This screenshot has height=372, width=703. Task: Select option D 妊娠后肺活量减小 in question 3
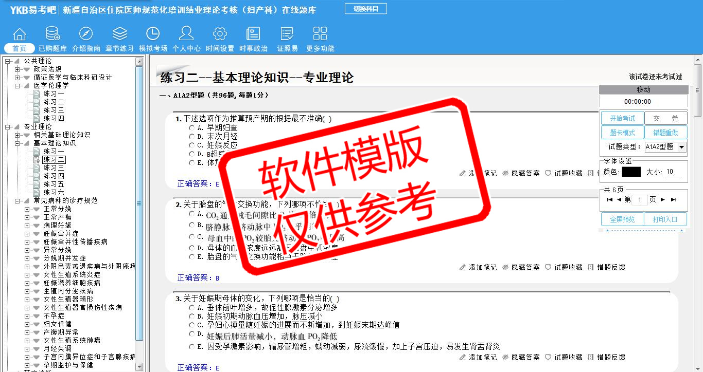coord(192,334)
